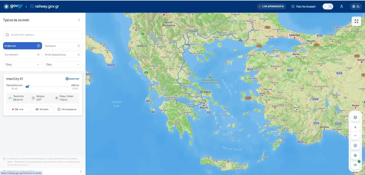Click the train search field
Image resolution: width=365 pixels, height=175 pixels.
point(43,35)
